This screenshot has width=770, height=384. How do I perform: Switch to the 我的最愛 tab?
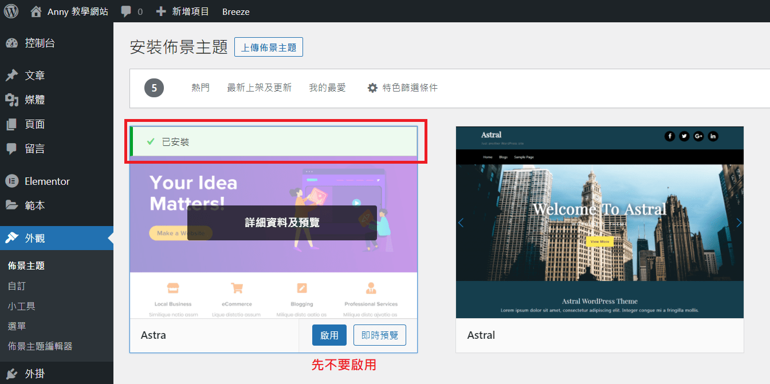coord(328,88)
